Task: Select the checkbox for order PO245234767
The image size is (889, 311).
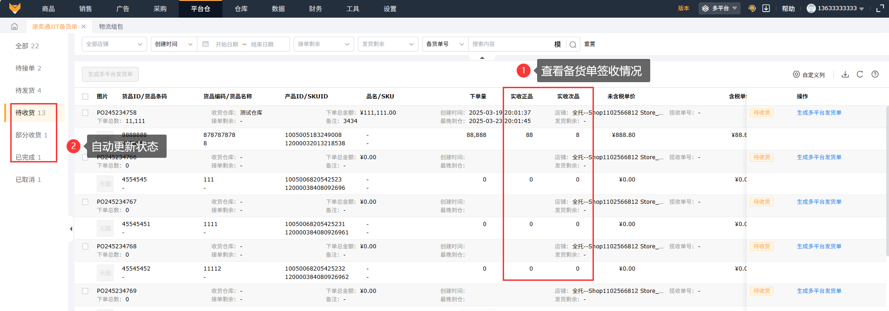Action: click(x=85, y=202)
